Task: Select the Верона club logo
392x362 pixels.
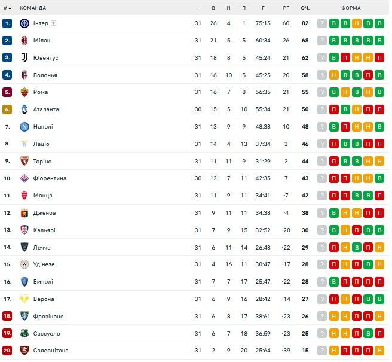Action: coord(24,299)
